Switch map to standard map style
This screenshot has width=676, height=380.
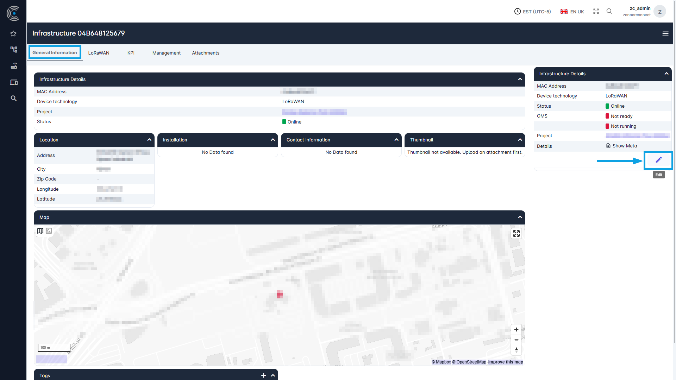(40, 230)
